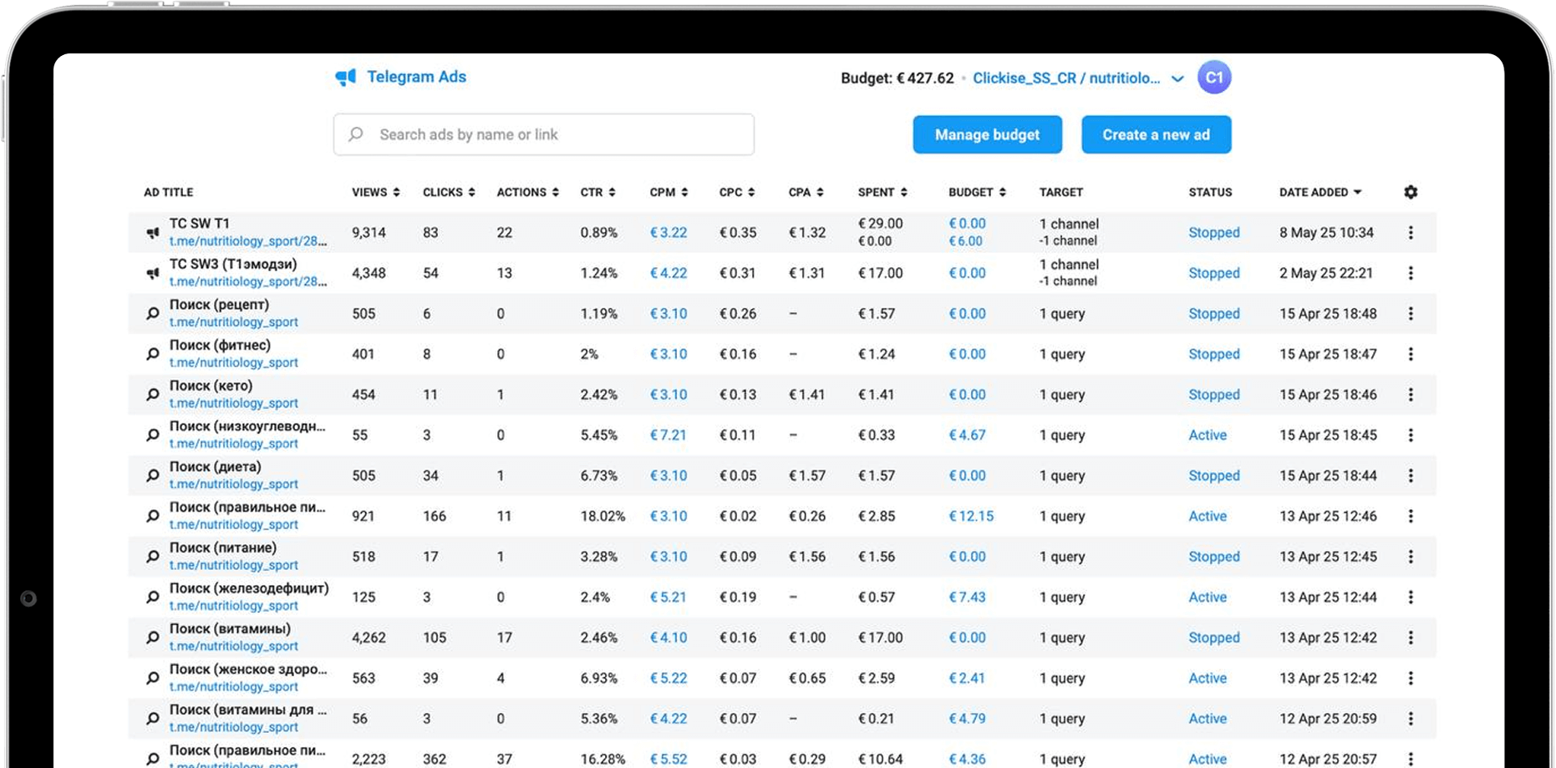The width and height of the screenshot is (1556, 768).
Task: Click Stopped status of TC SW T1
Action: (x=1214, y=233)
